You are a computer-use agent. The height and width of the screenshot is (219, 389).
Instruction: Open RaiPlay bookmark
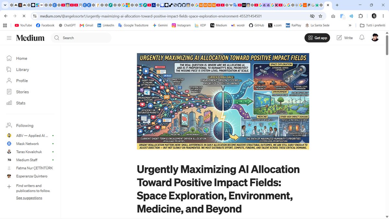(x=293, y=25)
